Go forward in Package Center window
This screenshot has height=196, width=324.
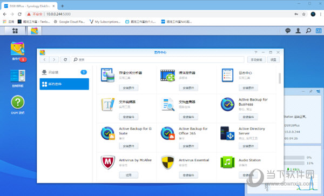54,60
